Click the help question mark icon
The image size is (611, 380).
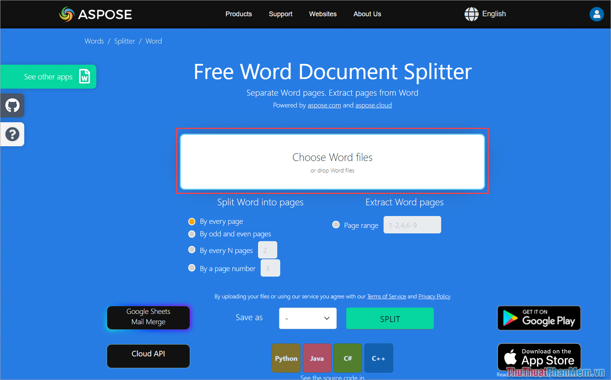click(12, 134)
